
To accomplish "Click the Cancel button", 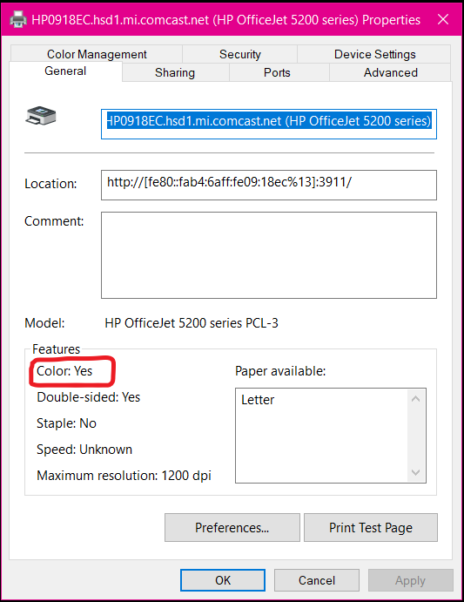I will [x=317, y=580].
